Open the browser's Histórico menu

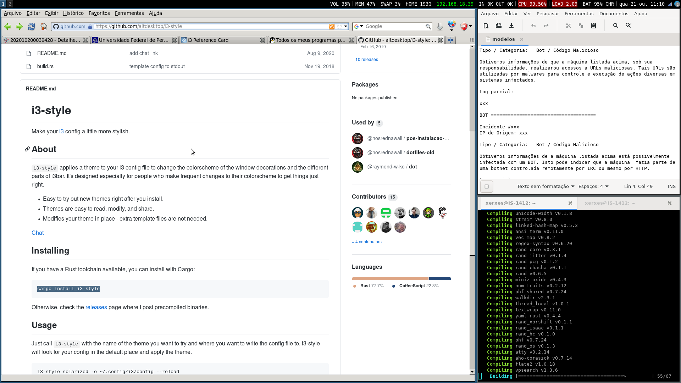(73, 13)
